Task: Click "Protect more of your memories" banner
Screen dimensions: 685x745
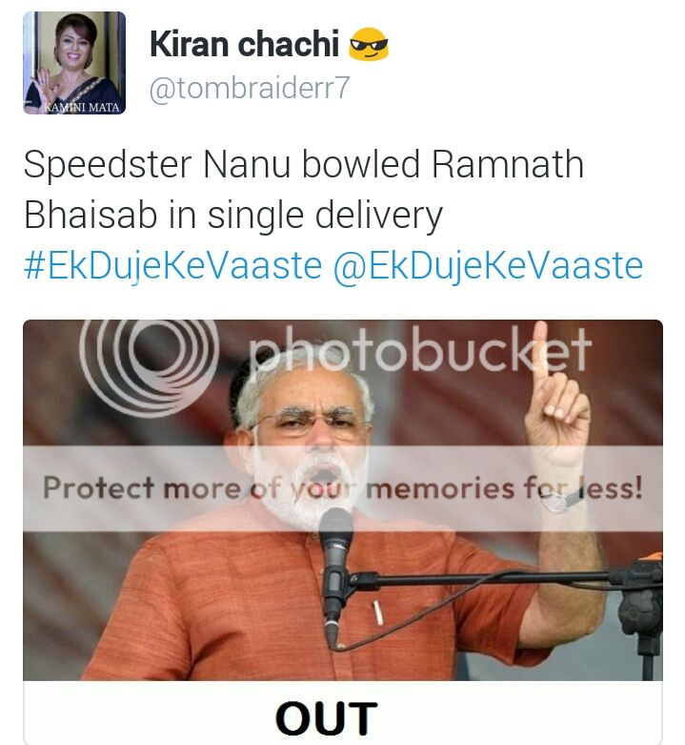Action: click(343, 488)
